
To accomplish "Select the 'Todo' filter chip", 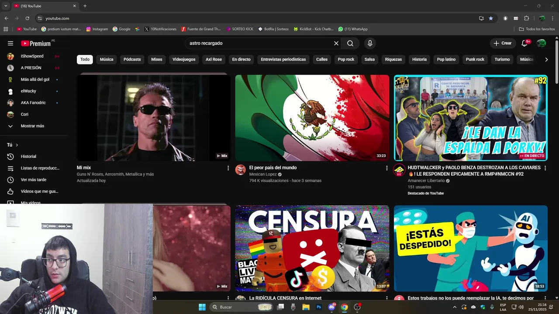I will (x=85, y=59).
